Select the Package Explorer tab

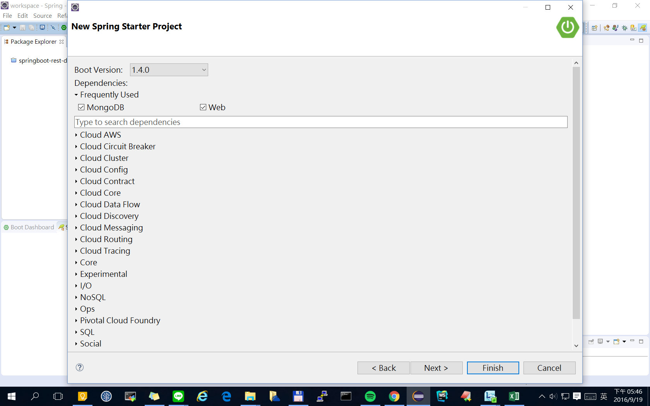point(33,42)
